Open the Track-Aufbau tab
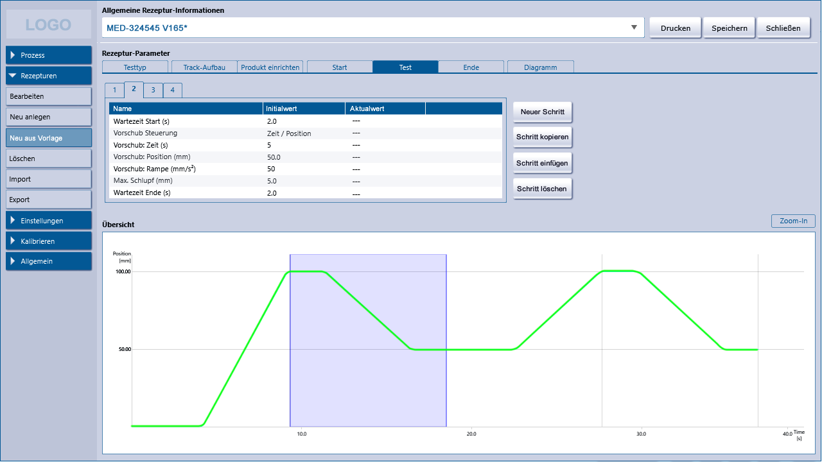This screenshot has height=462, width=822. click(x=204, y=67)
